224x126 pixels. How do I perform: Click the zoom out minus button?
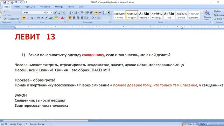click(208, 124)
